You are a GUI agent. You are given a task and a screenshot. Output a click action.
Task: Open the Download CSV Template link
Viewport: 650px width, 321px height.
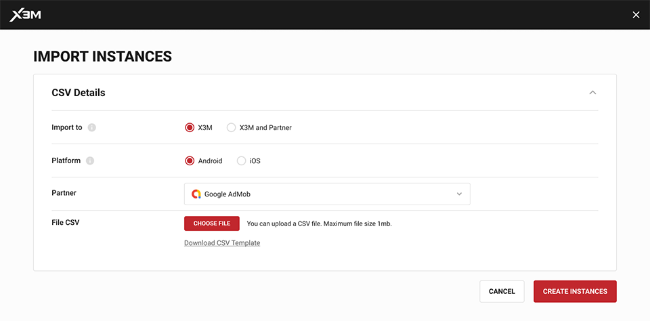pos(222,243)
